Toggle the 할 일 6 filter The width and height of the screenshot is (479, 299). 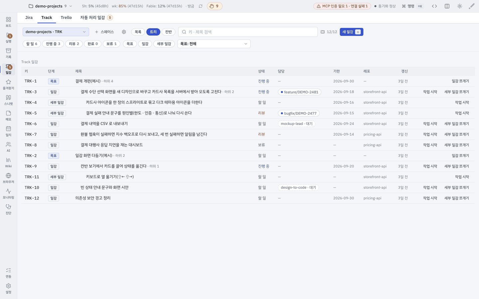(x=32, y=44)
